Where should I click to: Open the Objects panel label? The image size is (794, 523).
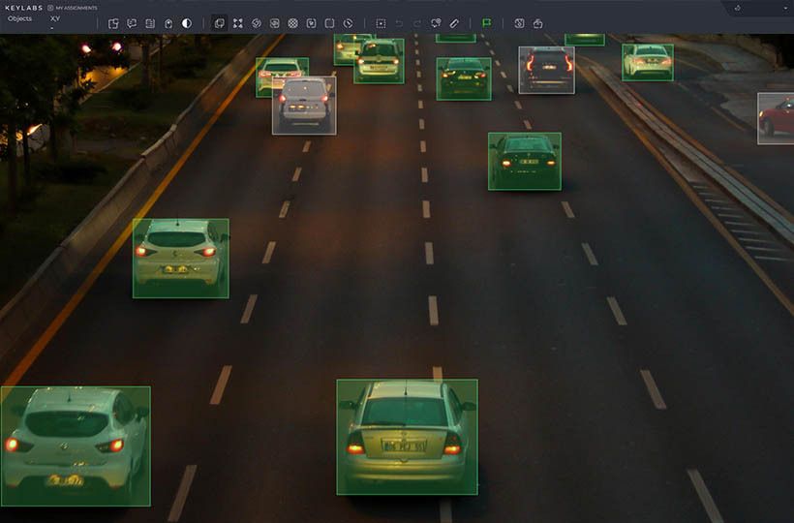(x=19, y=18)
